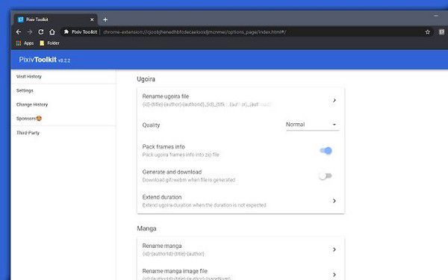Click the browser back arrow
The image size is (448, 280).
click(x=19, y=32)
